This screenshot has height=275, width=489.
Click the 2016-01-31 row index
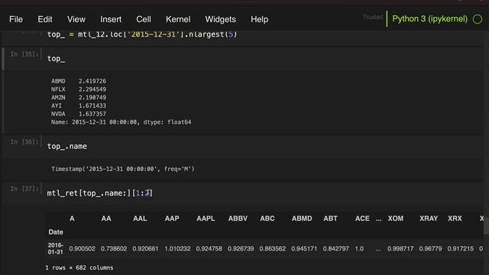click(56, 248)
